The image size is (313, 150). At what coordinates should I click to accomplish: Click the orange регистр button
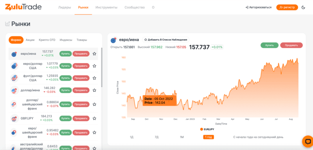click(287, 7)
